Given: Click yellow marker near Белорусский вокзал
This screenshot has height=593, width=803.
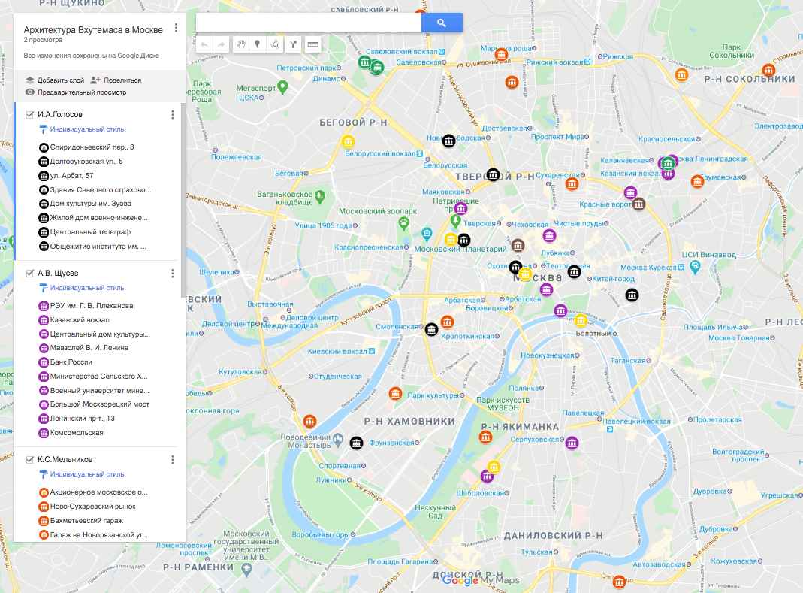Looking at the screenshot, I should (349, 141).
